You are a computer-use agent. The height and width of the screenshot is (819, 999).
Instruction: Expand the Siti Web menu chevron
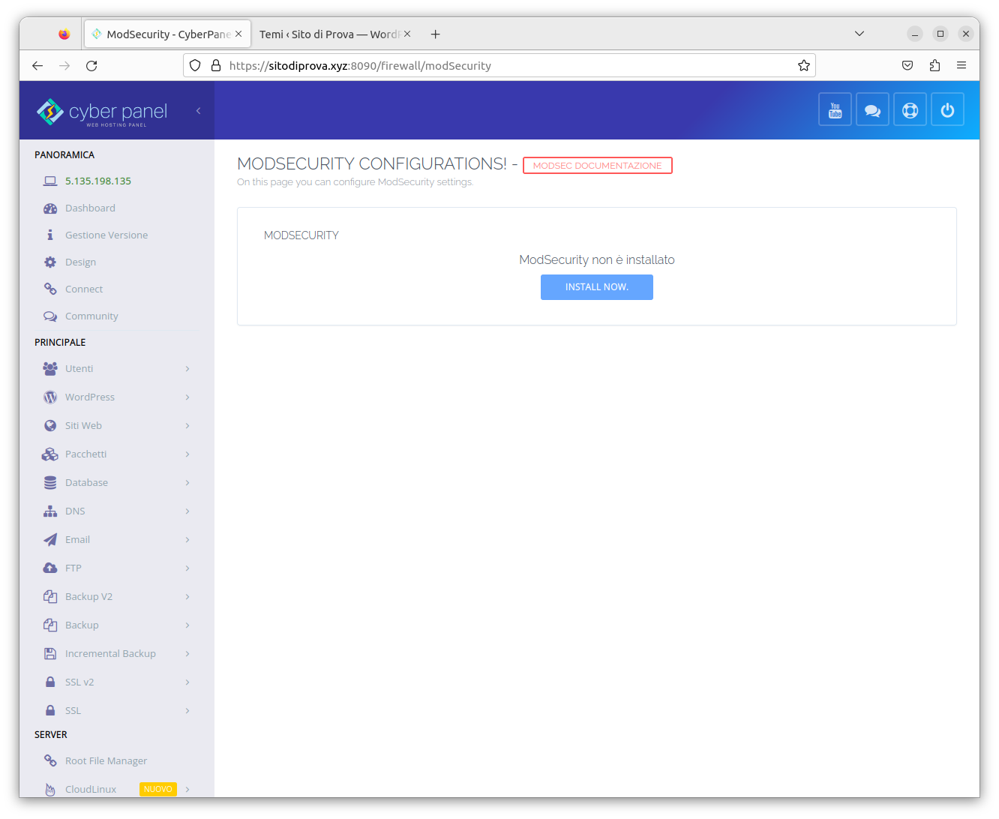[187, 425]
